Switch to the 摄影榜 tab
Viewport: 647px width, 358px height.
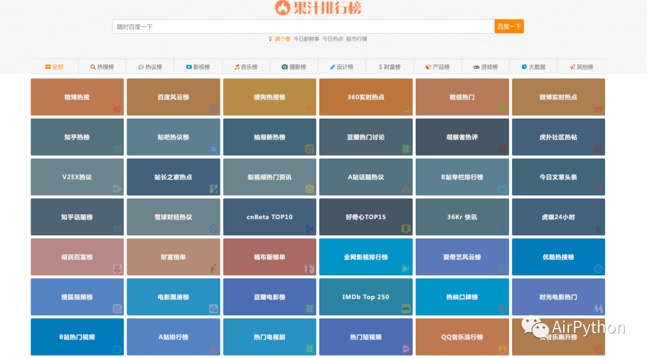coord(294,67)
